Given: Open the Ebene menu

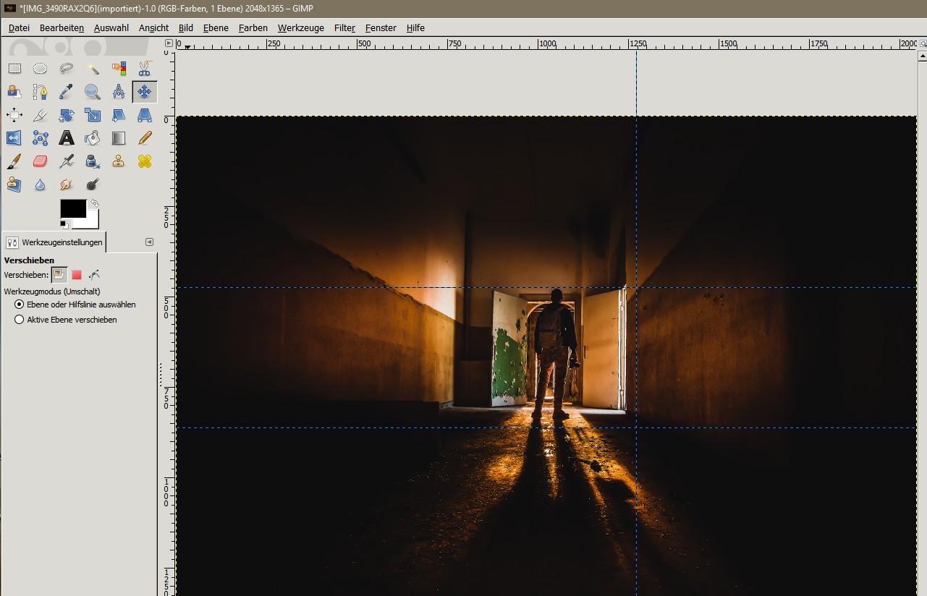Looking at the screenshot, I should [x=216, y=27].
